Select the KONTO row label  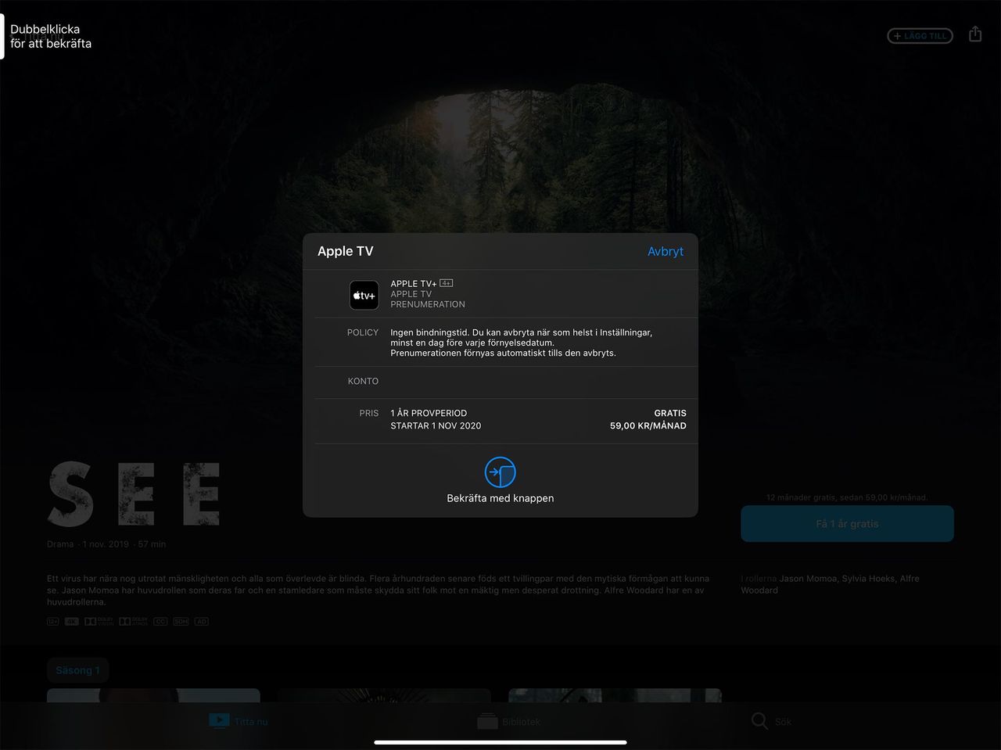click(x=363, y=382)
